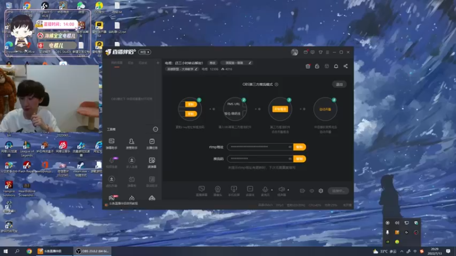456x256 pixels.
Task: Open the feedback message icon in title bar
Action: (312, 52)
